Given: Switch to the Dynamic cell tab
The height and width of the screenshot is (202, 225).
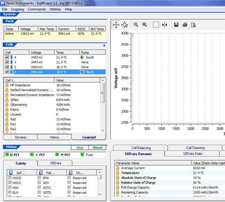Looking at the screenshot, I should (20, 137).
